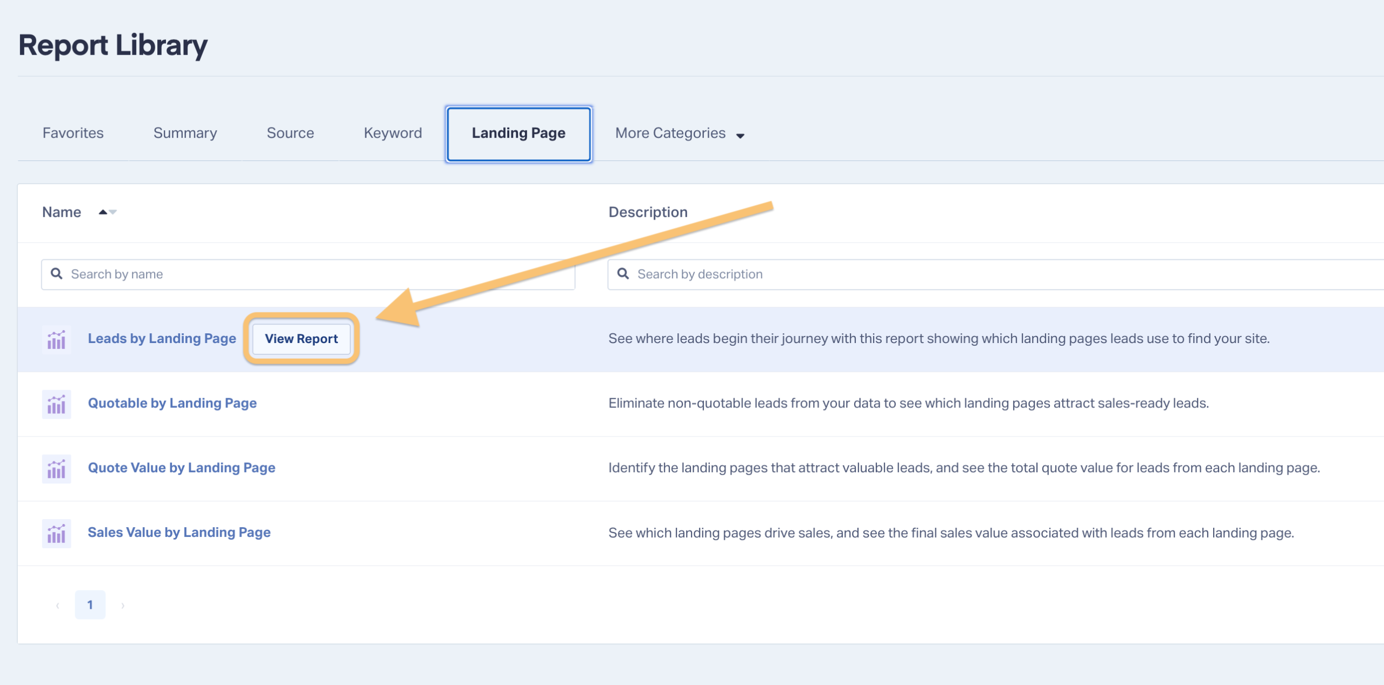Click the Sales Value by Landing Page chart icon

click(x=56, y=533)
